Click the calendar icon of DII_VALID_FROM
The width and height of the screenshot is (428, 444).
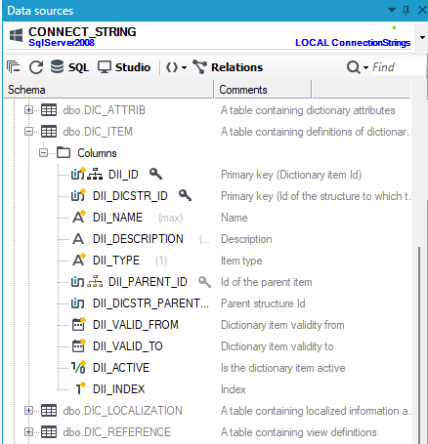[x=79, y=324]
